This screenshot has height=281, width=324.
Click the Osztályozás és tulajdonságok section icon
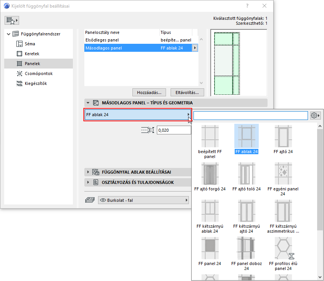[96, 182]
